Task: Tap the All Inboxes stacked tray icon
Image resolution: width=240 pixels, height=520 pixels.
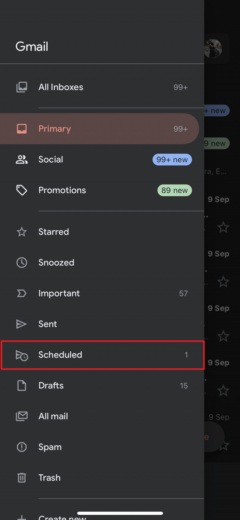Action: pyautogui.click(x=22, y=87)
